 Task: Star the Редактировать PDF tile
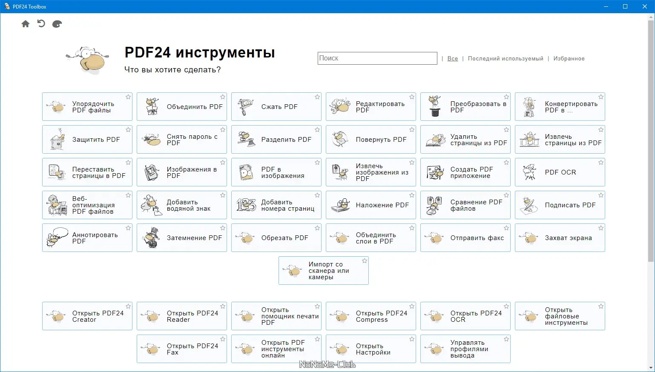[412, 97]
